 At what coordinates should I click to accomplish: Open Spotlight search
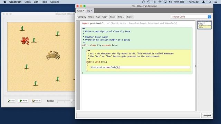pyautogui.click(x=210, y=2)
